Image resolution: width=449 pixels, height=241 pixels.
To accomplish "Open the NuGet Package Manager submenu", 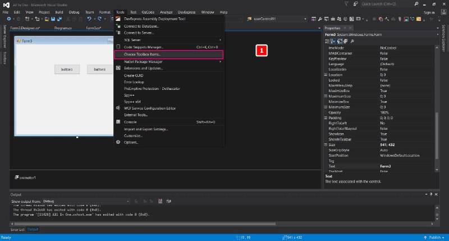I will 169,62.
